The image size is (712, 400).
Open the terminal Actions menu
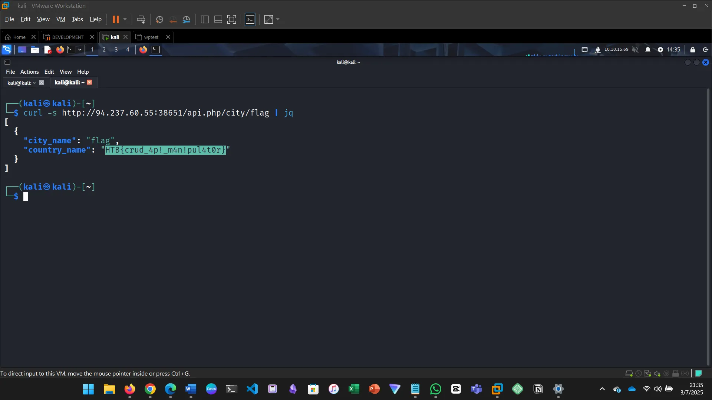(29, 72)
